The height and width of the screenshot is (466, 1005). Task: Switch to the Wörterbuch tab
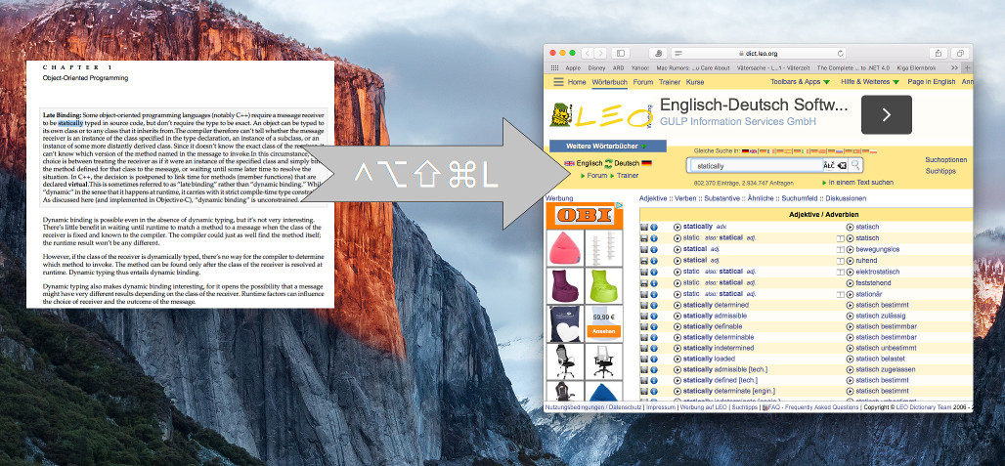pos(610,82)
